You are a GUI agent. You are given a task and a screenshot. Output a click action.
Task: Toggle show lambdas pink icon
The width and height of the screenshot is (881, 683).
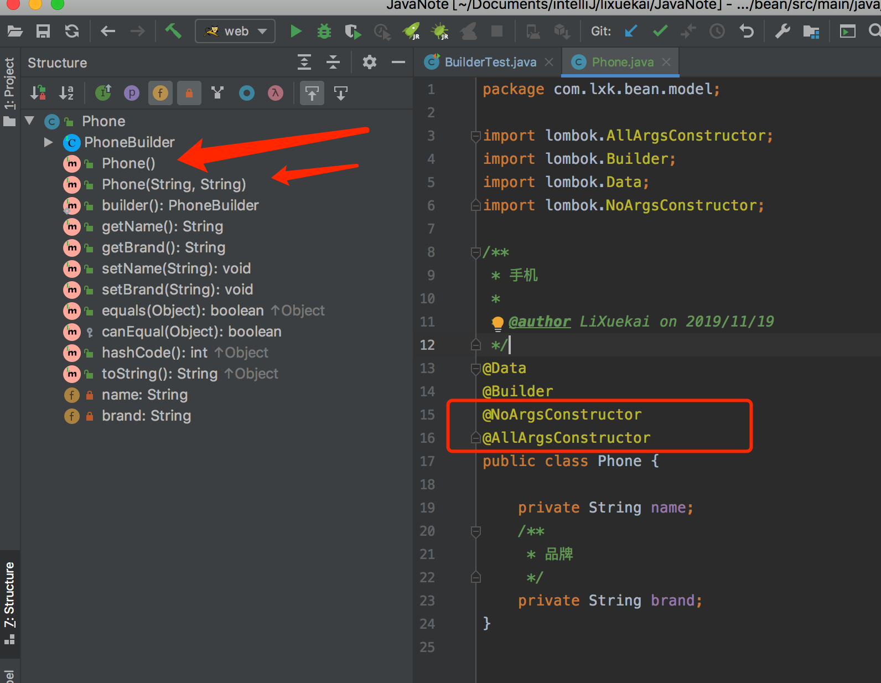pyautogui.click(x=276, y=93)
